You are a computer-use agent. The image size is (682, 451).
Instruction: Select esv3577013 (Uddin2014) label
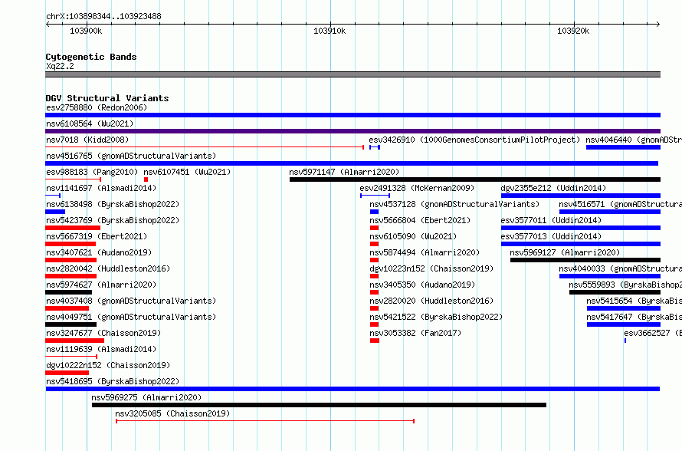coord(551,236)
